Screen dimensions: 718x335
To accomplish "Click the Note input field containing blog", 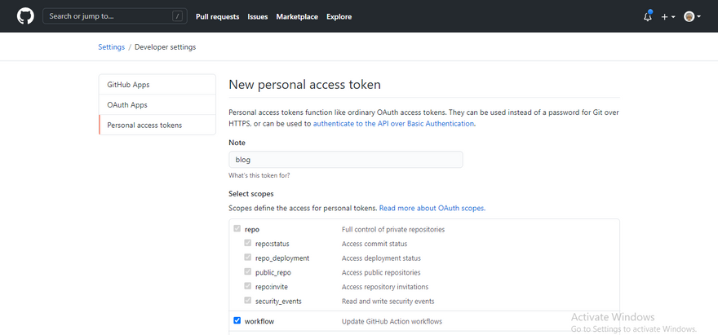I will click(345, 160).
